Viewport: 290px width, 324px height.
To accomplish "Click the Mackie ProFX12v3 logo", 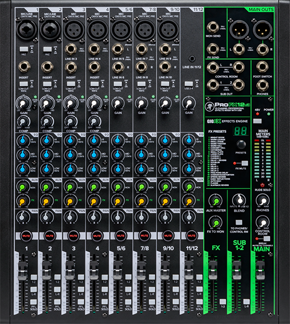I will click(x=227, y=106).
